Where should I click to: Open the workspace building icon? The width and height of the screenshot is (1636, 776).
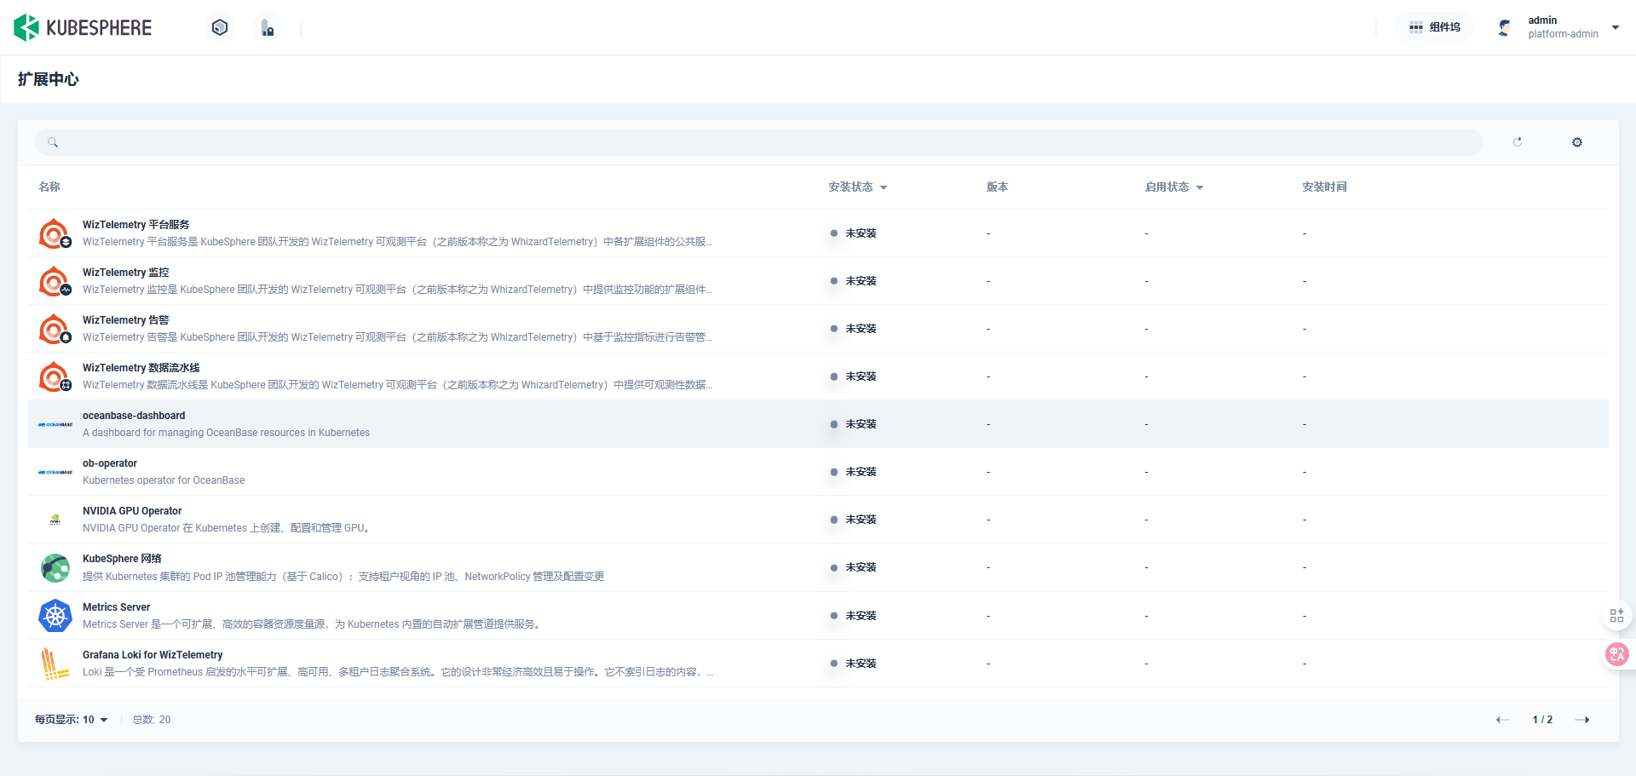[268, 28]
